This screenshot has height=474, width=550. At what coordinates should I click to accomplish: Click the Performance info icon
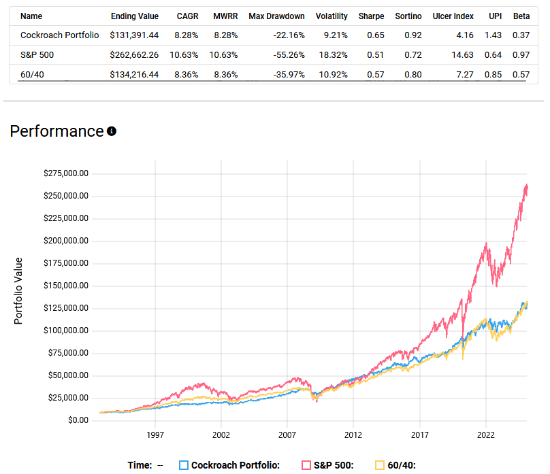point(112,131)
